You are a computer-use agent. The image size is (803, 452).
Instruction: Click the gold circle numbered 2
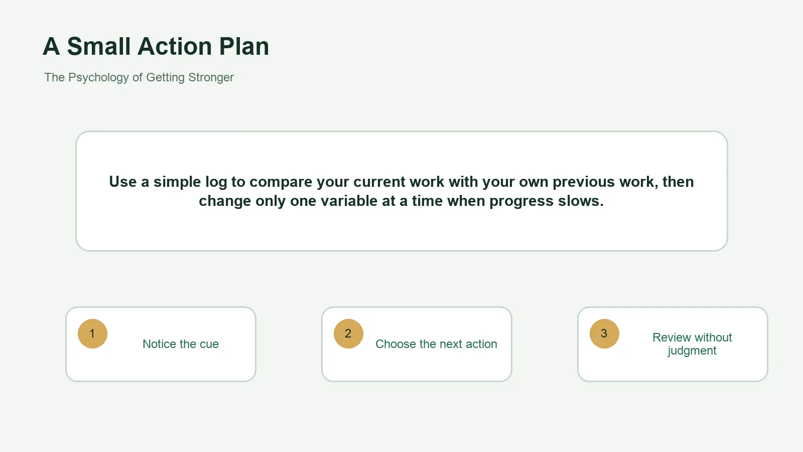(x=348, y=333)
